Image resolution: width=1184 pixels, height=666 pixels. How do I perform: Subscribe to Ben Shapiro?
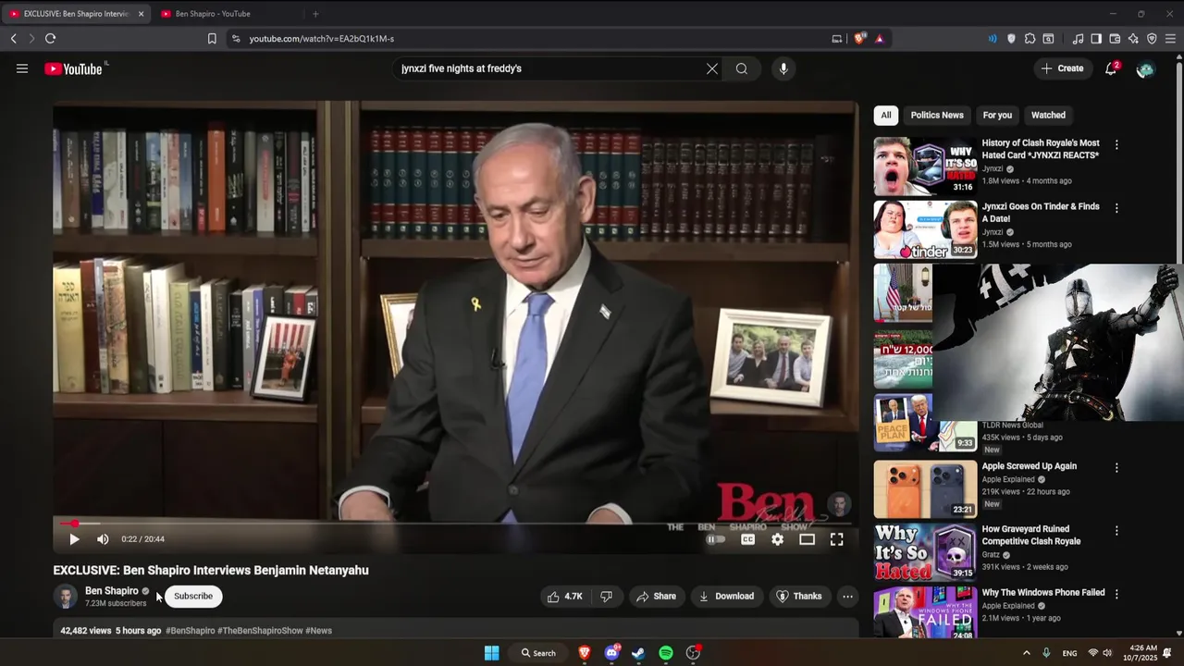click(193, 597)
